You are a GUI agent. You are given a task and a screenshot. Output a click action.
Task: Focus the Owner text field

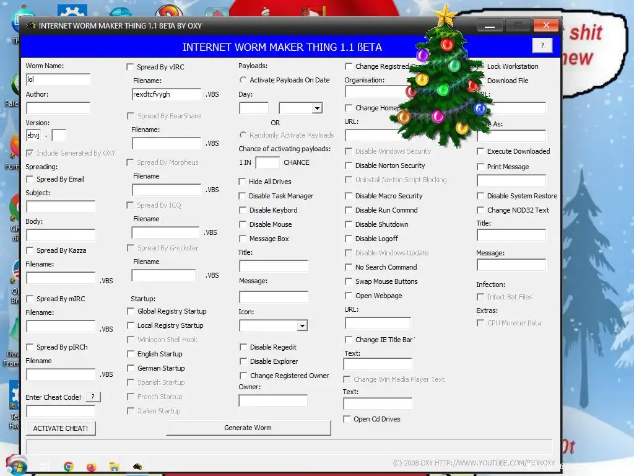pos(273,401)
